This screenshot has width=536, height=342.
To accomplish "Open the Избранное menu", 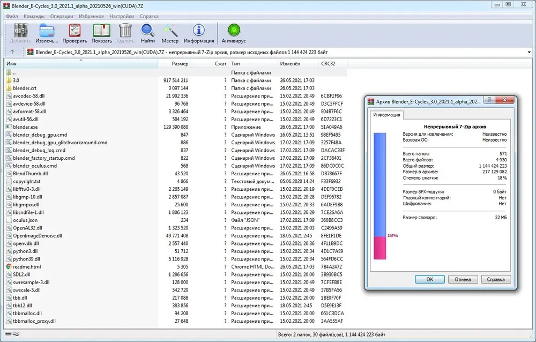I will click(x=91, y=16).
